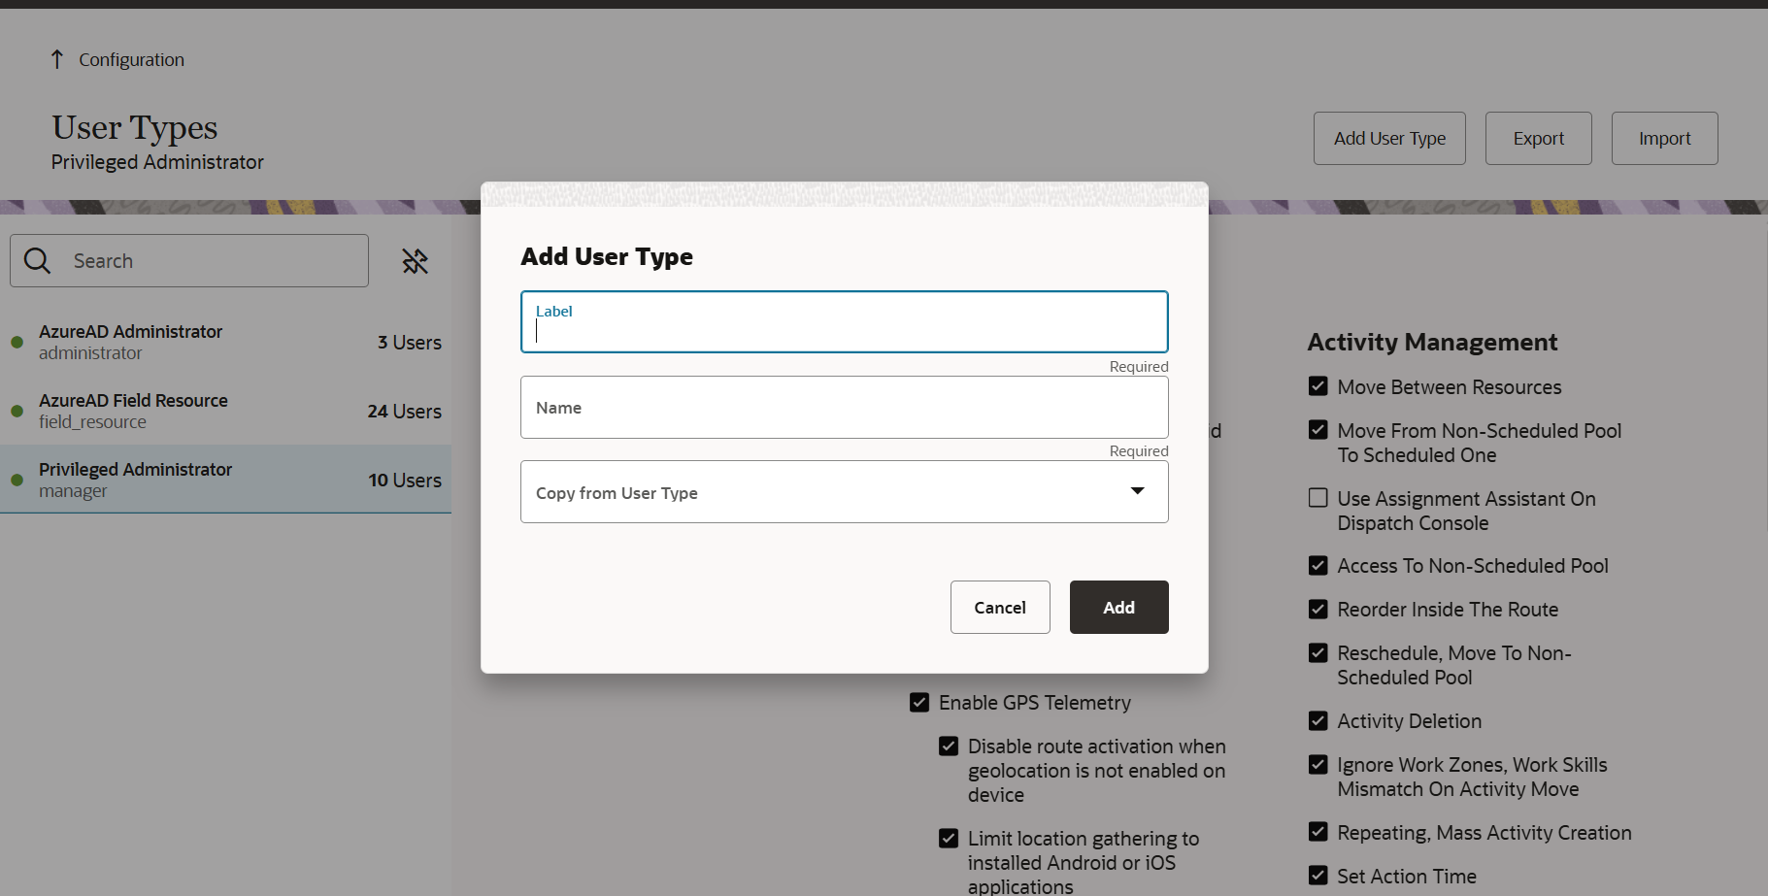
Task: Toggle Access To Non-Scheduled Pool checkbox
Action: 1318,565
